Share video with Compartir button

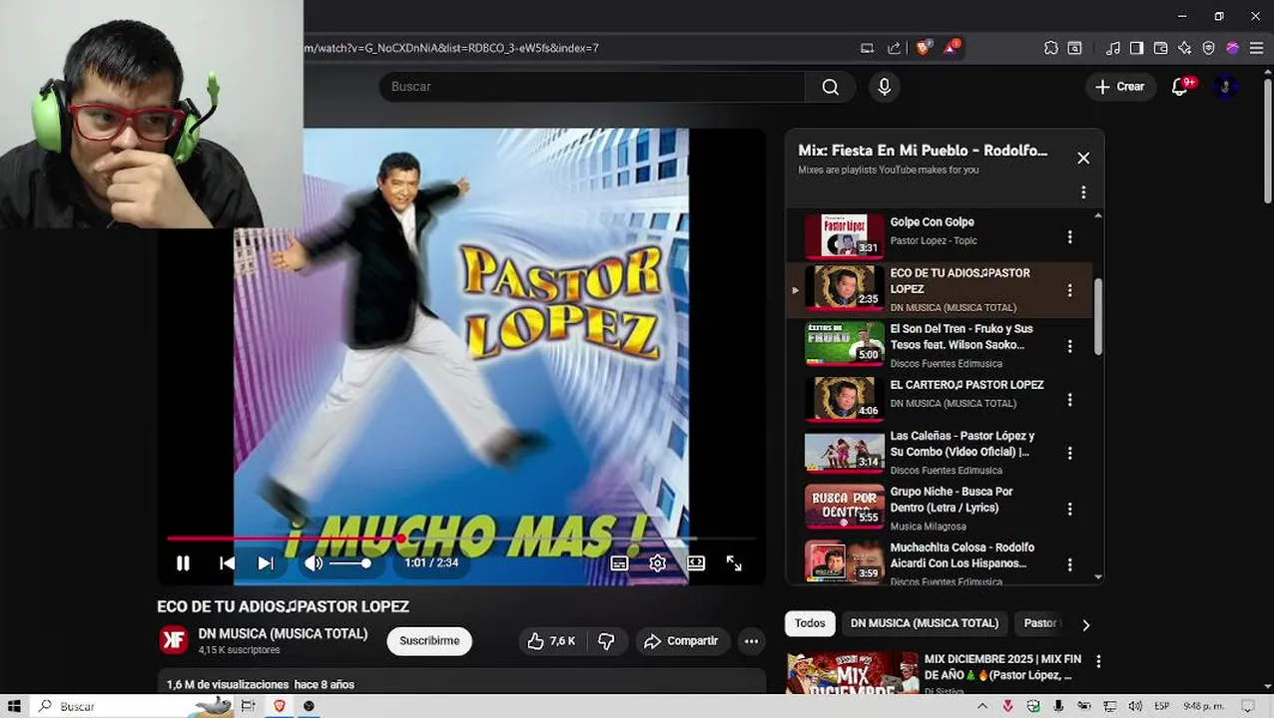pos(681,641)
